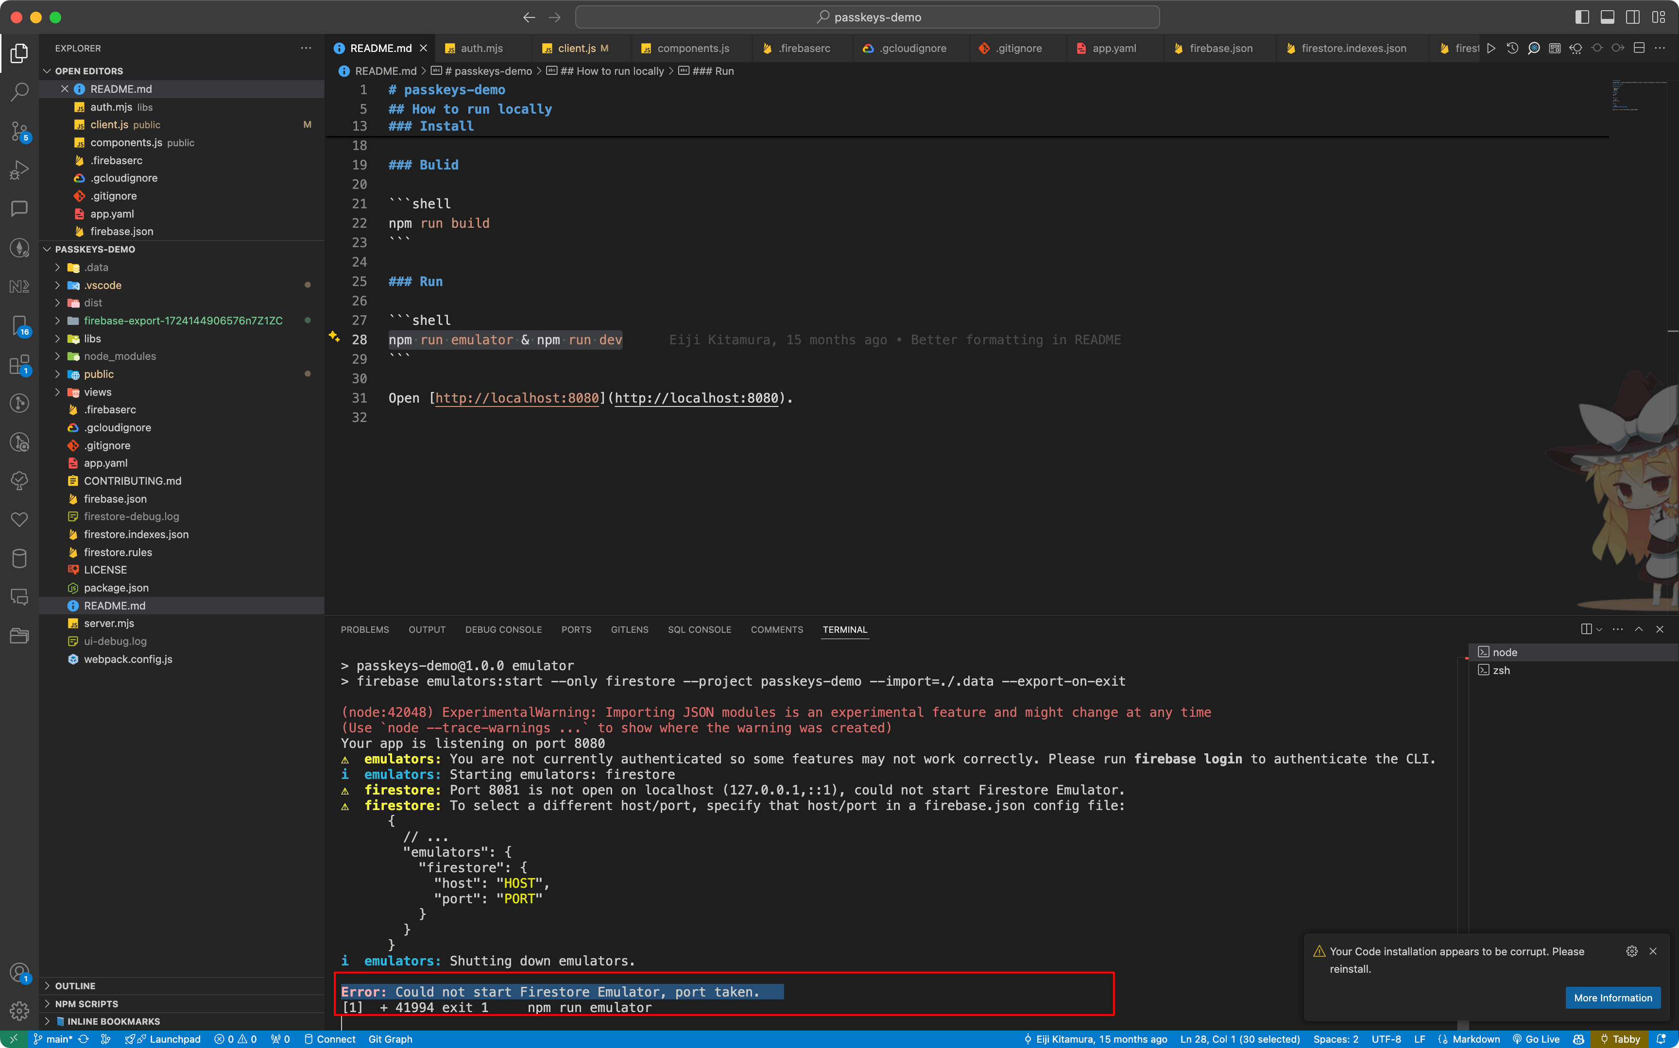Viewport: 1679px width, 1048px height.
Task: Open remote window indicator in status bar
Action: [x=13, y=1039]
